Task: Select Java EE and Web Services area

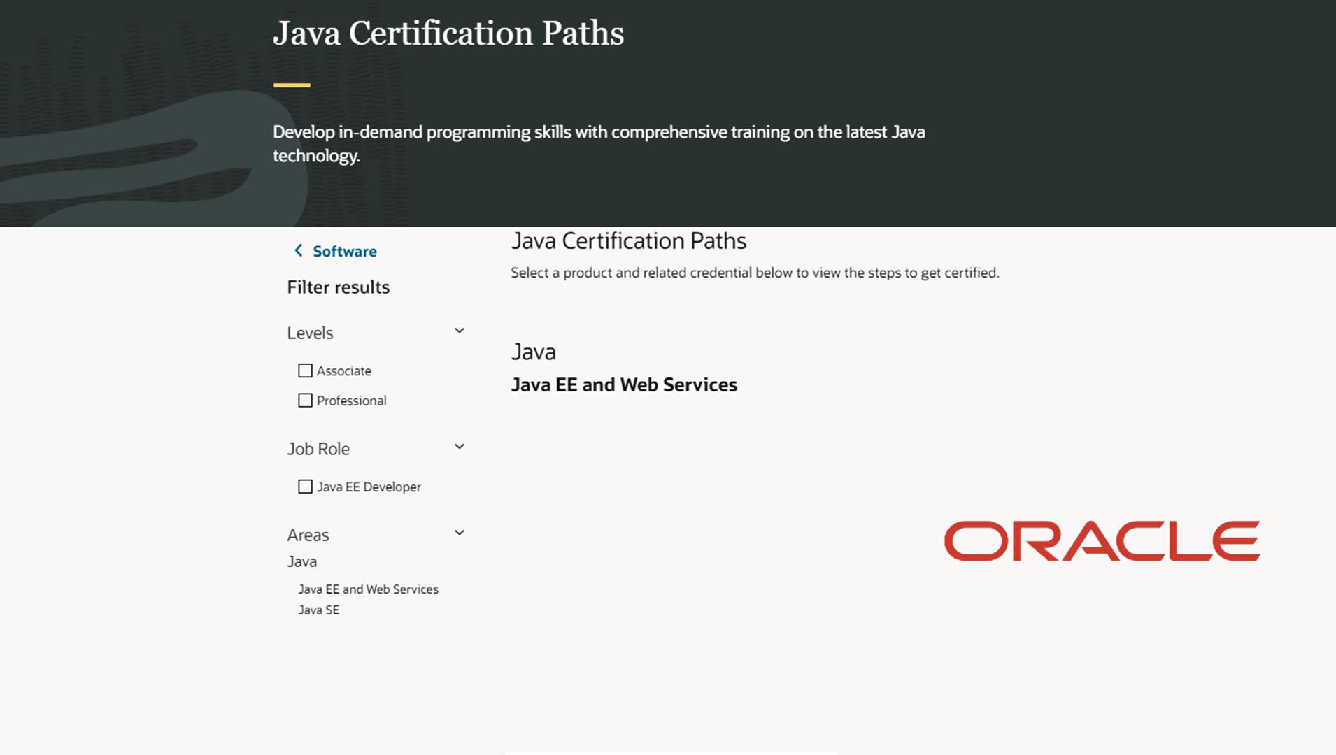Action: (x=369, y=589)
